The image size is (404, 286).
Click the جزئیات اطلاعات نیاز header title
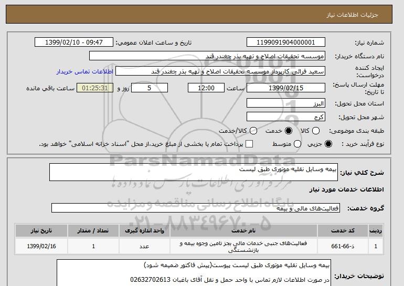click(352, 15)
